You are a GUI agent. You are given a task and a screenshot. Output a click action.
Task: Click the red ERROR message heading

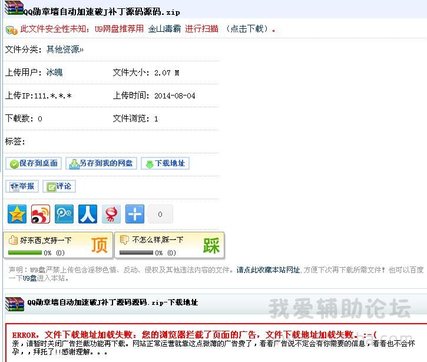194,334
